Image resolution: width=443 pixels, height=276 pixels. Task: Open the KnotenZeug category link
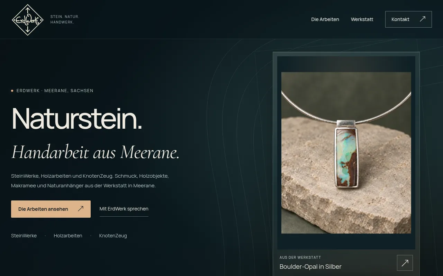pos(113,236)
